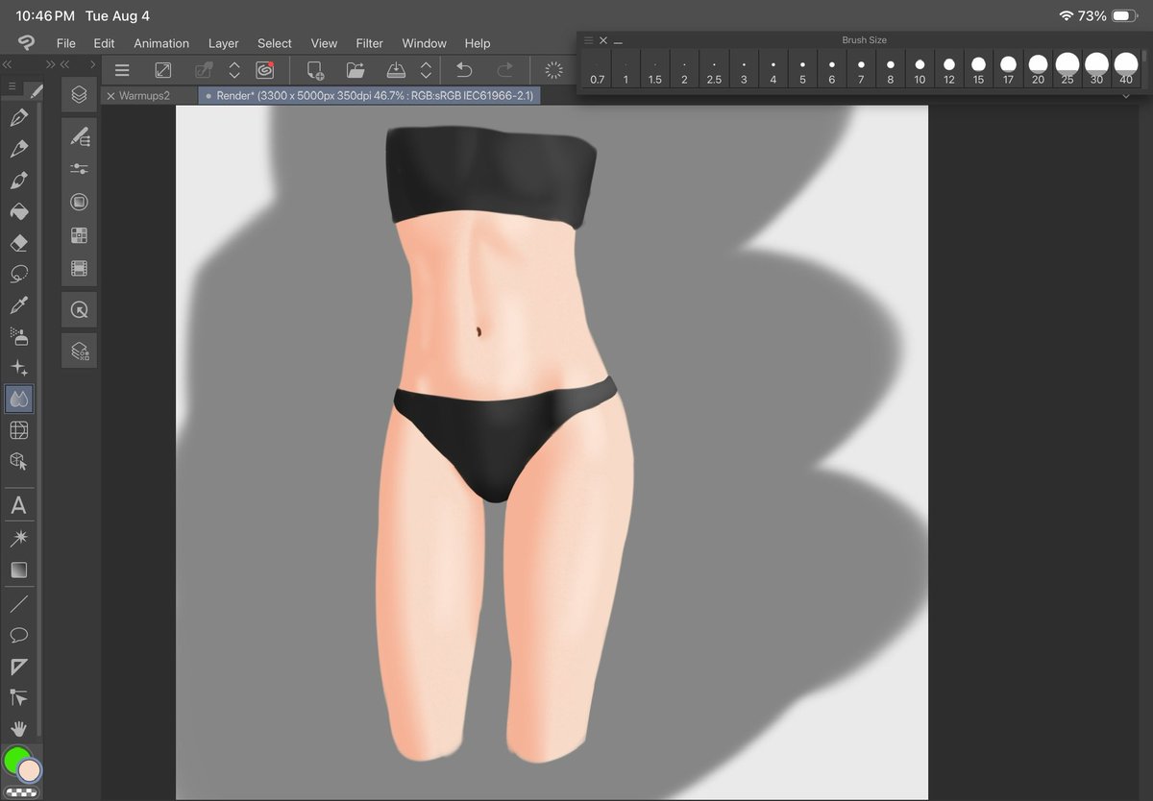This screenshot has width=1153, height=801.
Task: Choose brush size 2.5
Action: (714, 70)
